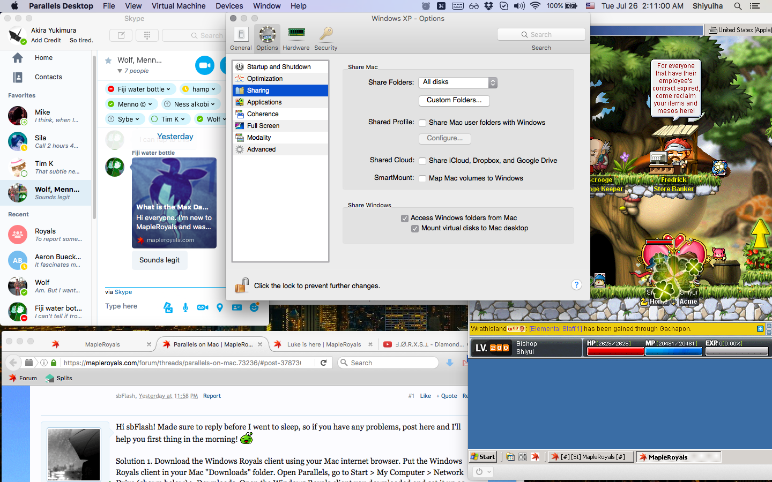Send a photo or file in Skype
Viewport: 772px width, 482px height.
coord(168,307)
